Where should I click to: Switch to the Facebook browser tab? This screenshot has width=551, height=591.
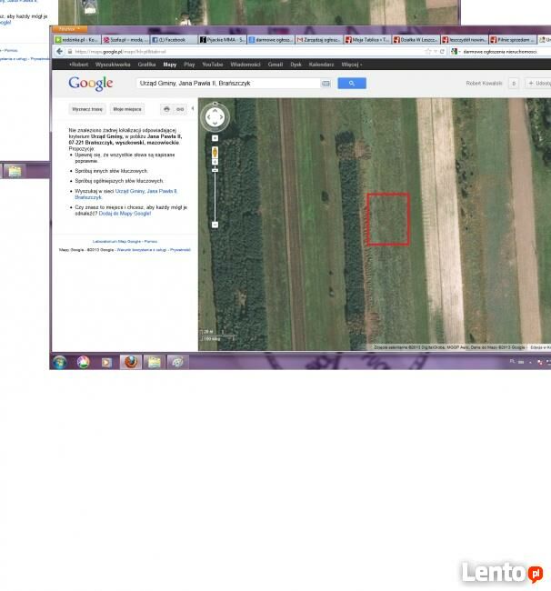click(x=174, y=40)
